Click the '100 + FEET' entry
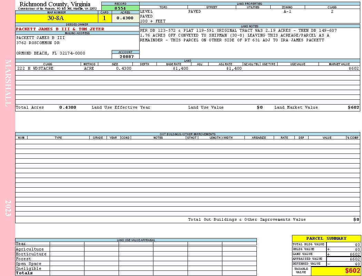This screenshot has width=362, height=276. coord(153,21)
